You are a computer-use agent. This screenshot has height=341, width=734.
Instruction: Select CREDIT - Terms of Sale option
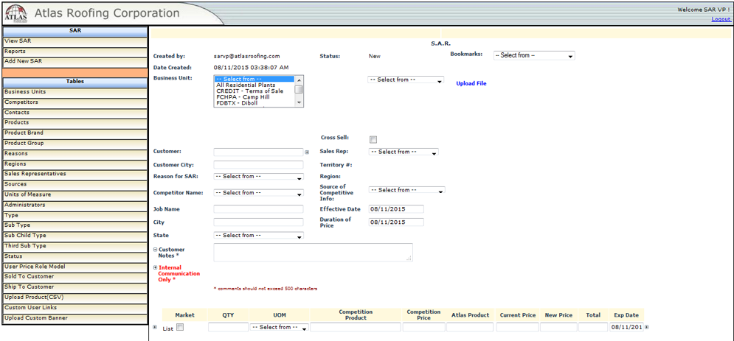pos(255,91)
